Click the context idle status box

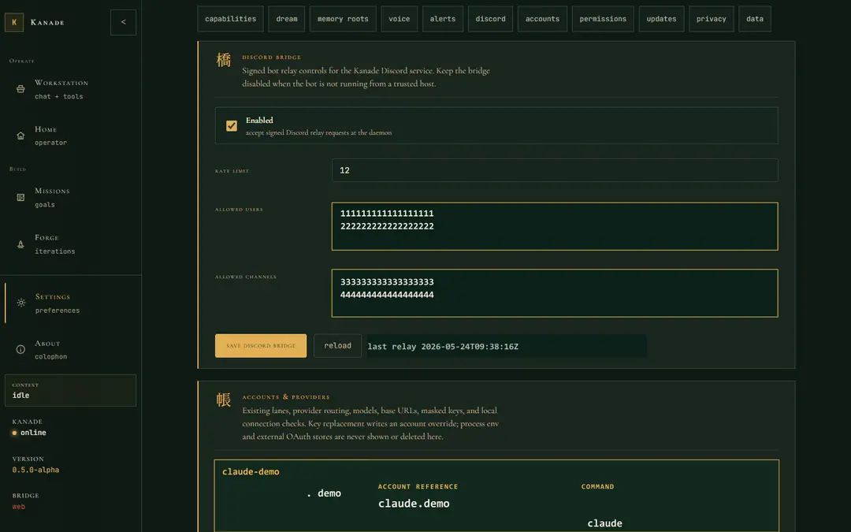[71, 390]
